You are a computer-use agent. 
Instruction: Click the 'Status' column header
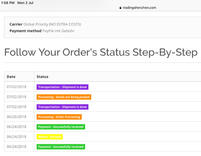tap(42, 77)
